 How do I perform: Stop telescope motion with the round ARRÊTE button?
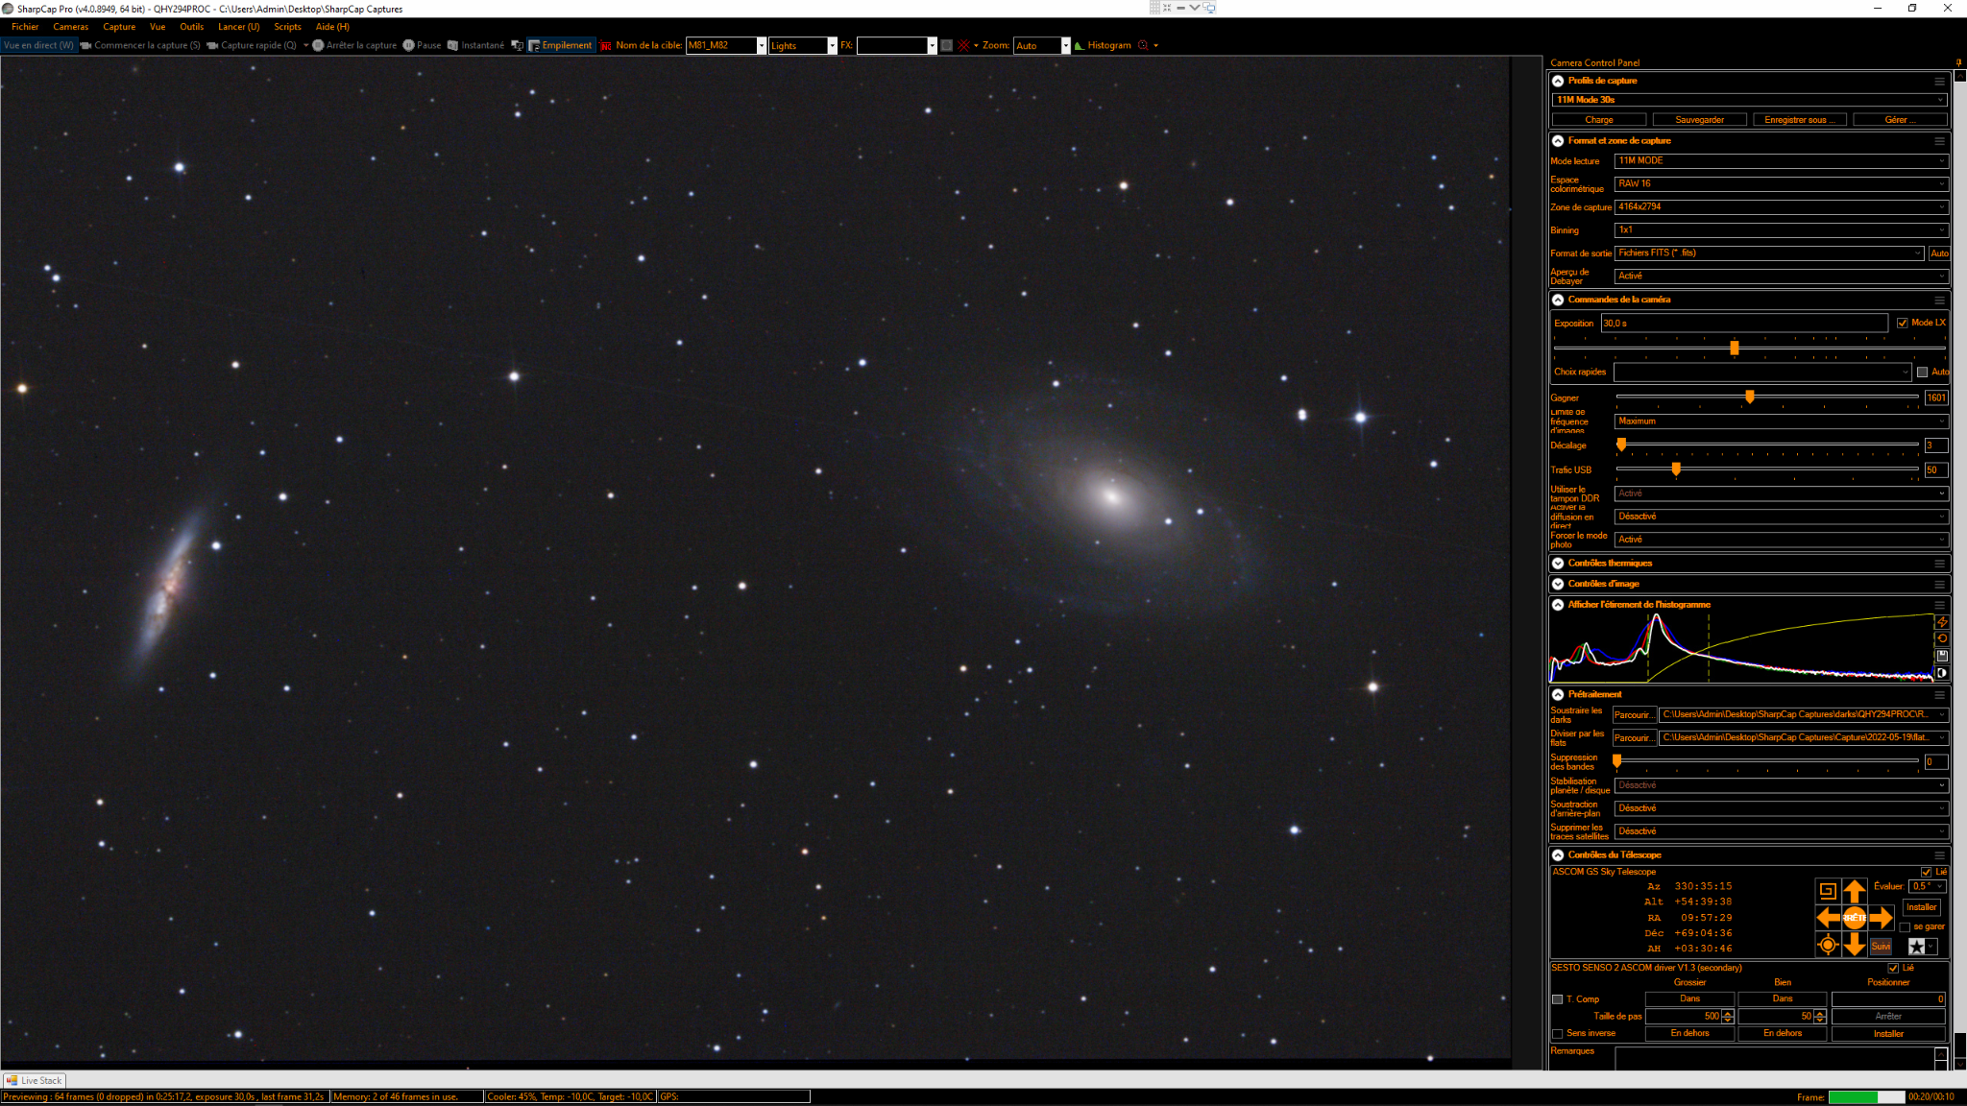1855,918
